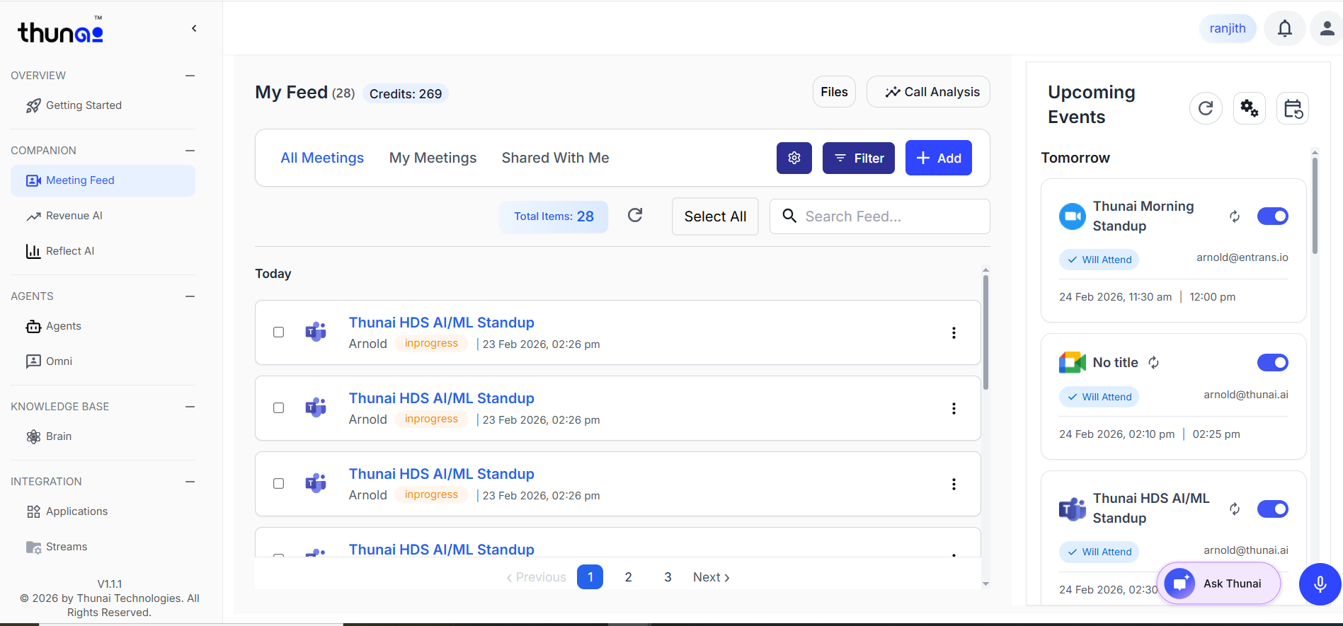This screenshot has height=626, width=1343.
Task: Open the feed settings gear button
Action: [x=794, y=158]
